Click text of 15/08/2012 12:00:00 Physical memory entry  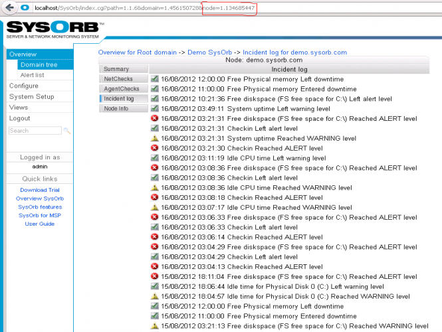tap(253, 306)
